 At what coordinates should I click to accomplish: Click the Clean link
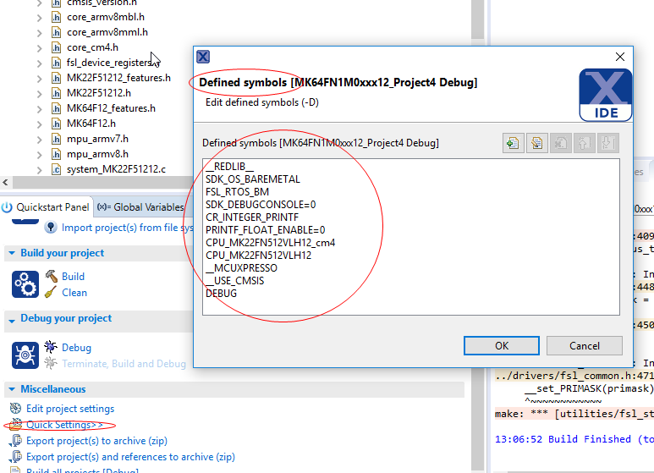click(x=74, y=293)
